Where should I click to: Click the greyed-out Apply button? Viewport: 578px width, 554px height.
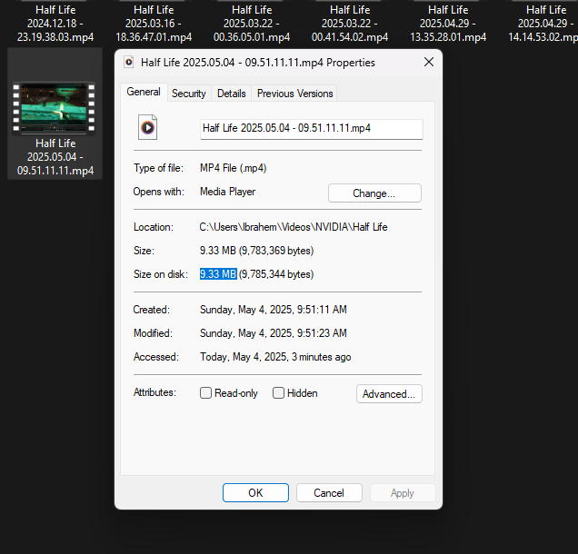coord(403,492)
